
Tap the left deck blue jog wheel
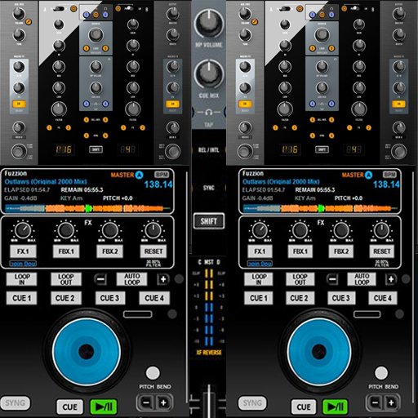tap(87, 351)
